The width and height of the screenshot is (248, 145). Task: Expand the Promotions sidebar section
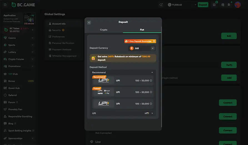(x=32, y=66)
